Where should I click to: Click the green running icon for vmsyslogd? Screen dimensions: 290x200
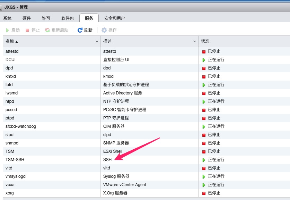(x=204, y=177)
